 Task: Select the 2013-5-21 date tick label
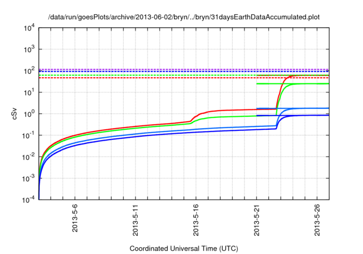pyautogui.click(x=256, y=217)
